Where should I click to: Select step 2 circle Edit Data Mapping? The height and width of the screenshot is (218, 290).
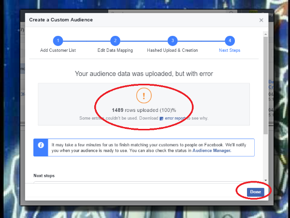tap(115, 41)
